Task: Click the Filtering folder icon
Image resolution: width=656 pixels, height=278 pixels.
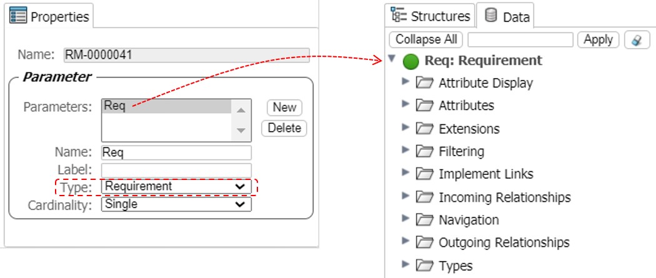Action: (425, 151)
